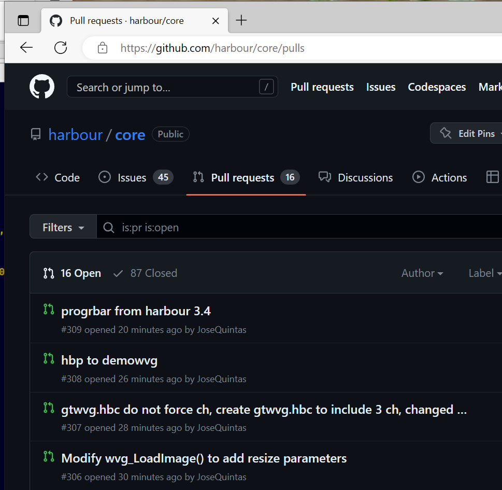Open the Label filter dropdown
Image resolution: width=502 pixels, height=490 pixels.
484,273
